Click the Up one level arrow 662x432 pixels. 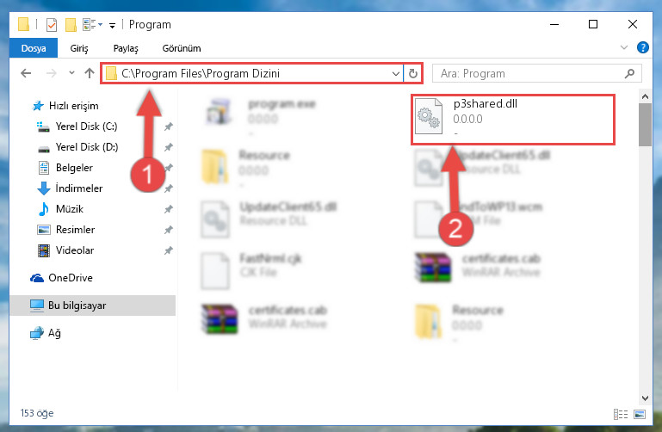coord(89,73)
